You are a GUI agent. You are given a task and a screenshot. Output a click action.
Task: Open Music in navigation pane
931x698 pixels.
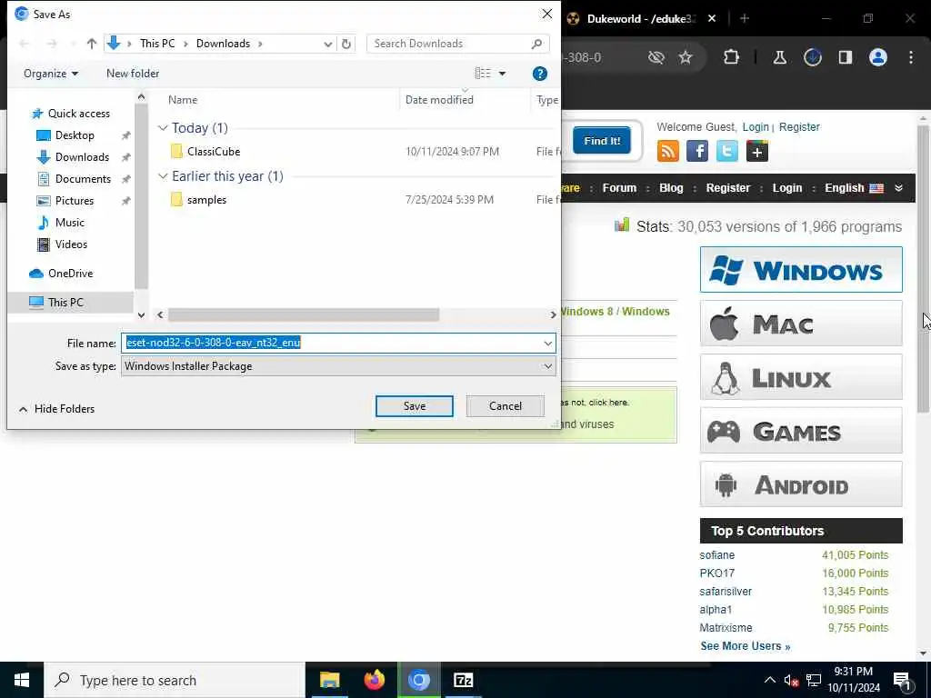(x=69, y=223)
